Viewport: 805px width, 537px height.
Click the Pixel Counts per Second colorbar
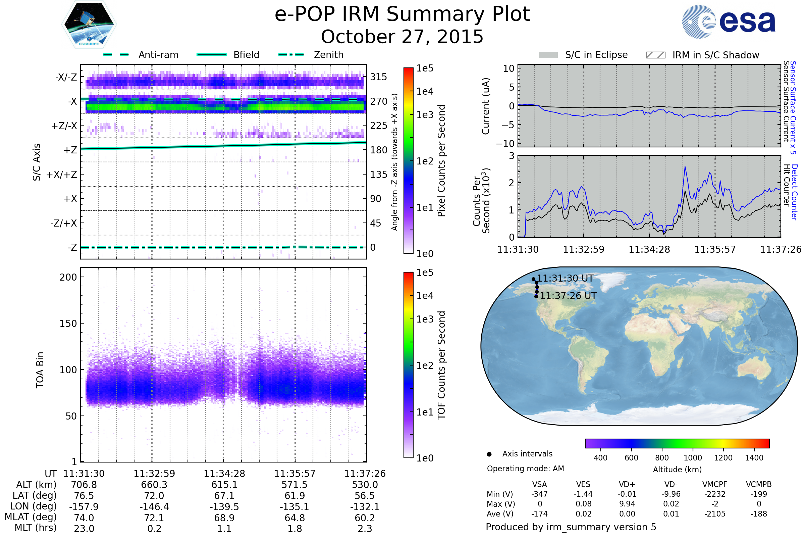(x=408, y=160)
